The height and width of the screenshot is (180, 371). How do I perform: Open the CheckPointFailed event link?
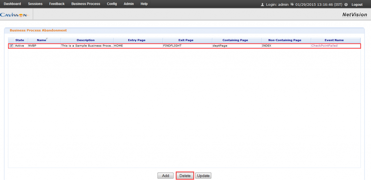coord(324,46)
